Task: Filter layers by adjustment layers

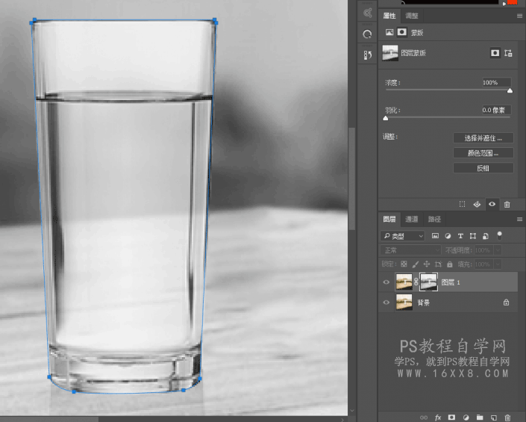Action: coord(448,236)
